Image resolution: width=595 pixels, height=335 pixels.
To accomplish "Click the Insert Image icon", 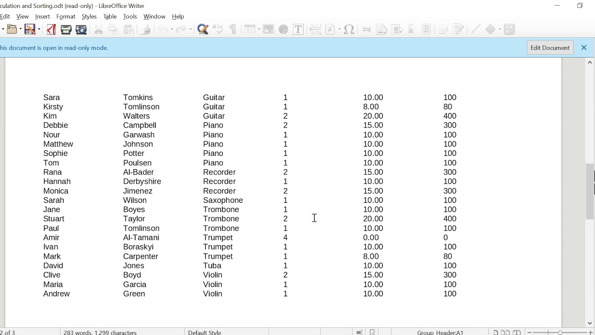I will click(268, 29).
